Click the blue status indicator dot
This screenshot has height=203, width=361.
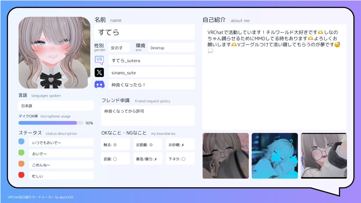(x=22, y=141)
